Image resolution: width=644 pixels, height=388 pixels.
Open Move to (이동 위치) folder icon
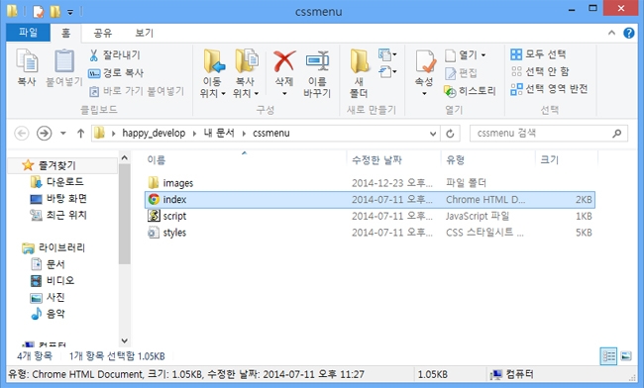coord(214,61)
